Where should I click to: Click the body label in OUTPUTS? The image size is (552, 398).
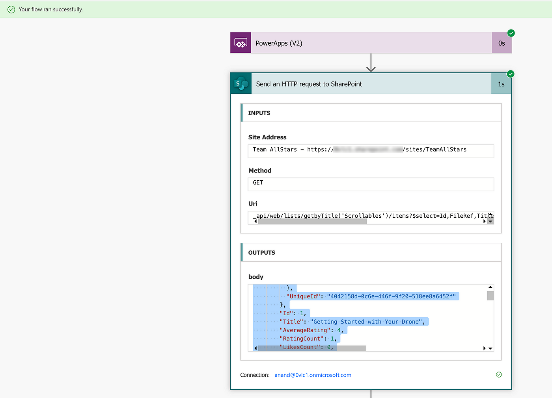click(x=256, y=277)
